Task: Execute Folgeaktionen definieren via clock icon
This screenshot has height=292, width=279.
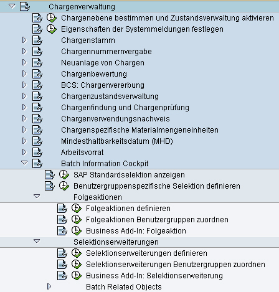Action: (x=77, y=209)
